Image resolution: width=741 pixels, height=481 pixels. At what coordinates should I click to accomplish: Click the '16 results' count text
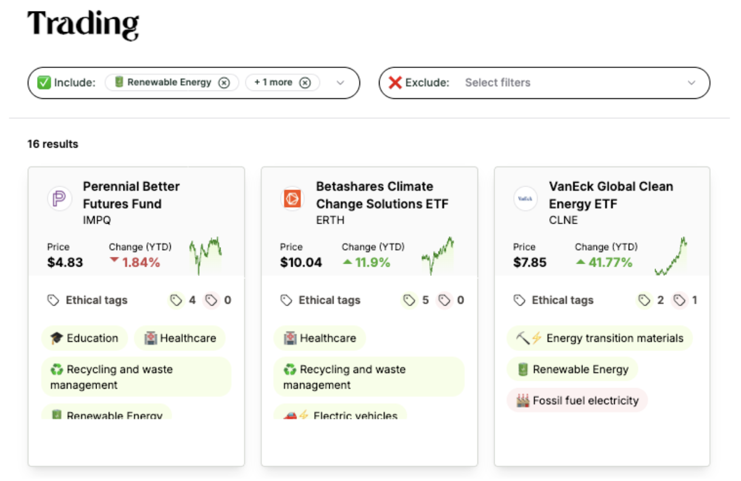pyautogui.click(x=53, y=145)
